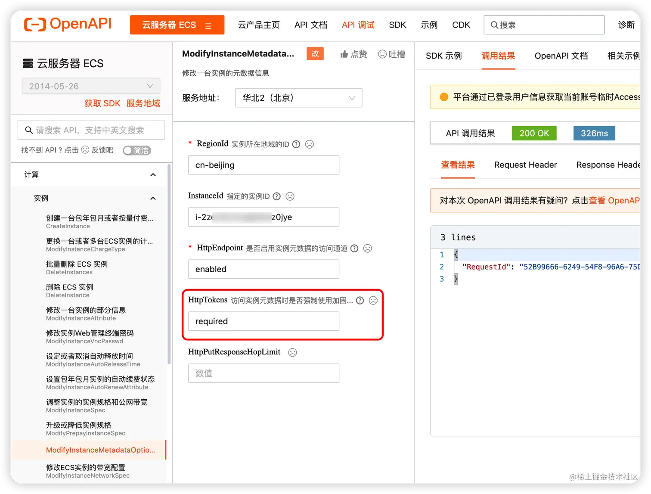Click the 服务地域 link
The width and height of the screenshot is (651, 494).
(143, 103)
